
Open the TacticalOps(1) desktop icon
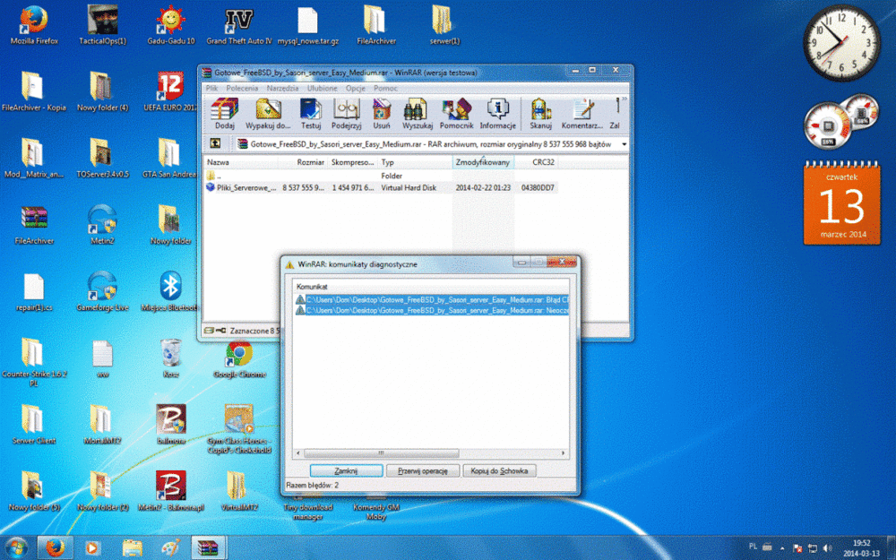(x=102, y=26)
